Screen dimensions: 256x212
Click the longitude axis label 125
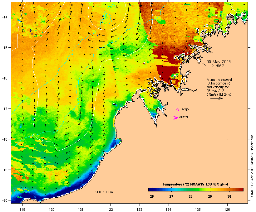click(x=198, y=210)
